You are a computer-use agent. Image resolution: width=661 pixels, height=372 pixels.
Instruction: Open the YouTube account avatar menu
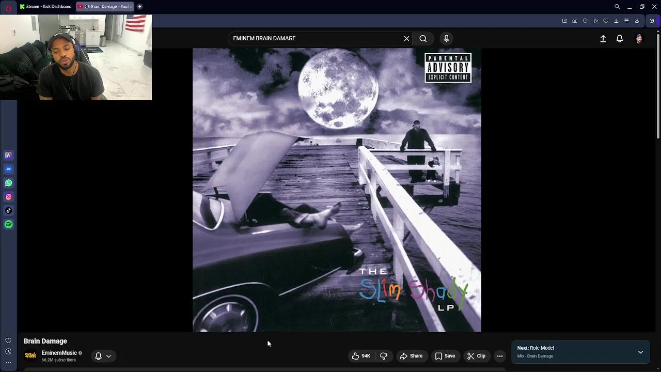pos(639,39)
